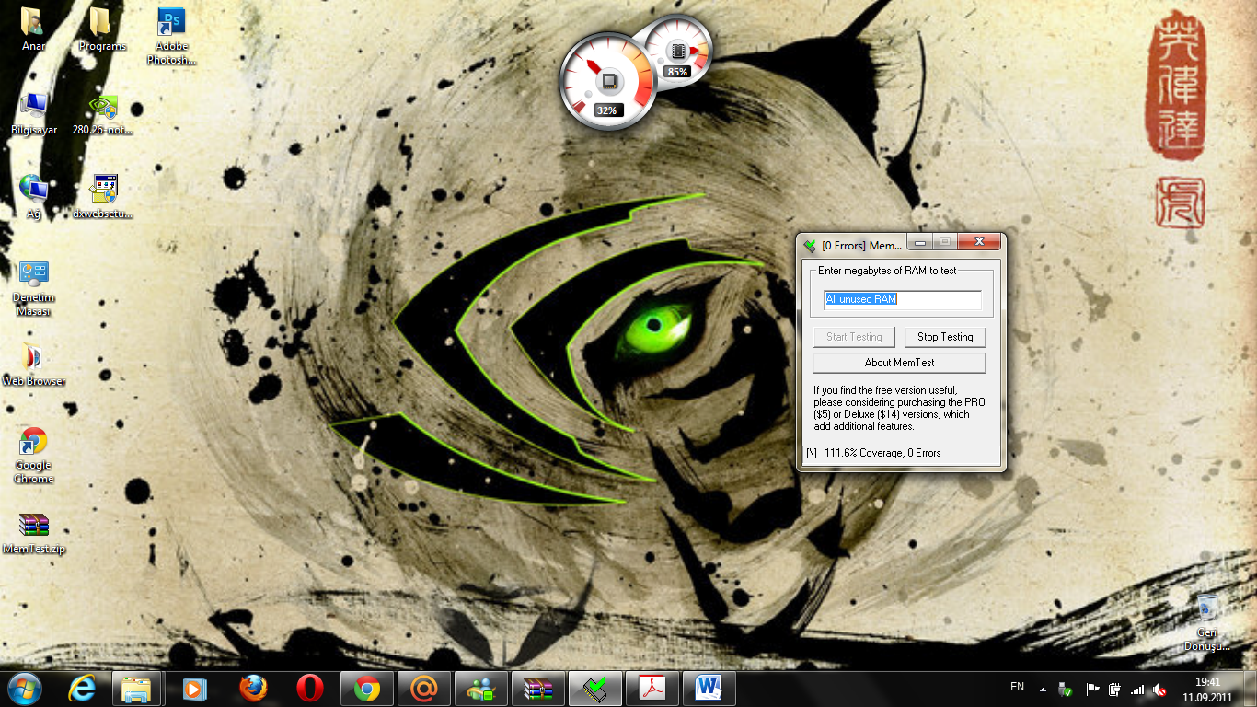Open Windows Explorer from the taskbar
This screenshot has height=707, width=1257.
137,689
